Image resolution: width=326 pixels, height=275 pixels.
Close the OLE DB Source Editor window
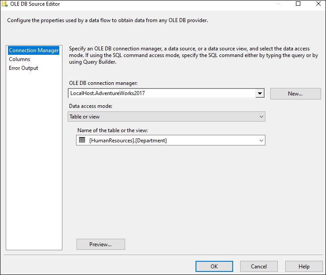pyautogui.click(x=318, y=4)
